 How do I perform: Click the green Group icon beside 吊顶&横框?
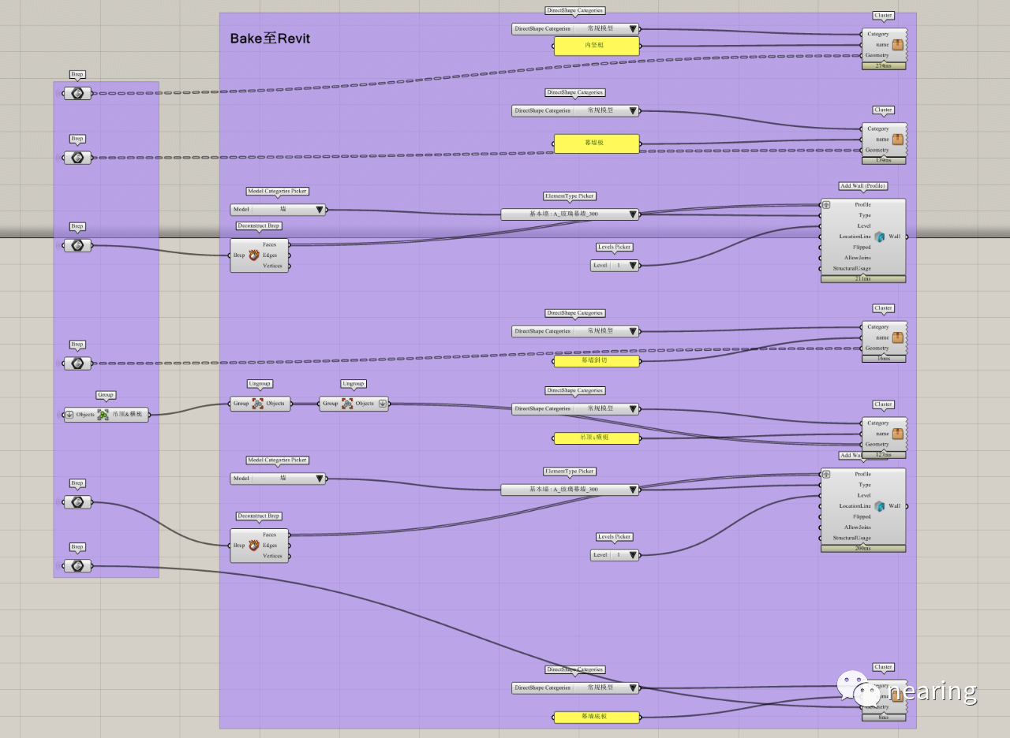pos(103,415)
